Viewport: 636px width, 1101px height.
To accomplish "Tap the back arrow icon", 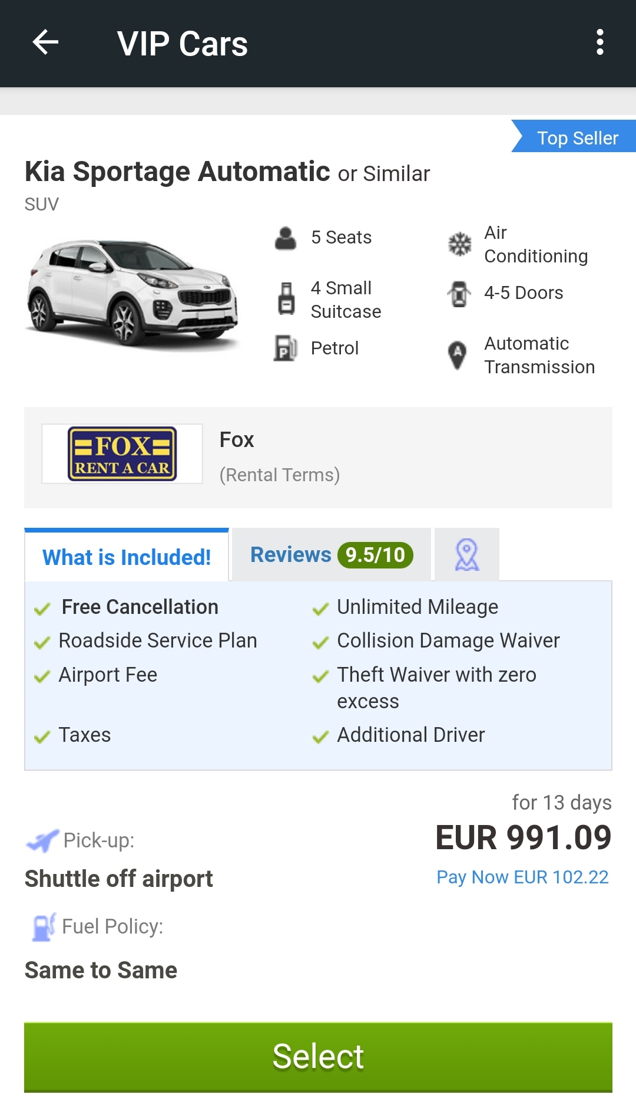I will pyautogui.click(x=45, y=43).
